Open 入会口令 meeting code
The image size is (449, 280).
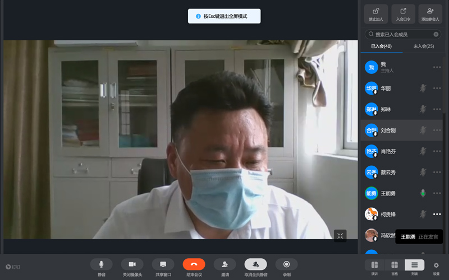403,14
